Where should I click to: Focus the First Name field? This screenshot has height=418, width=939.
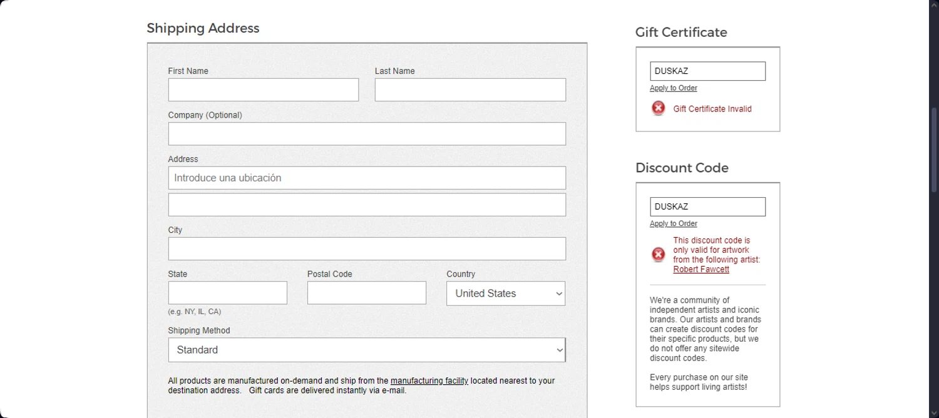[x=263, y=90]
